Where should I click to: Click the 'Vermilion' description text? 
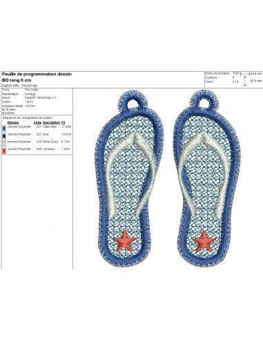49,149
